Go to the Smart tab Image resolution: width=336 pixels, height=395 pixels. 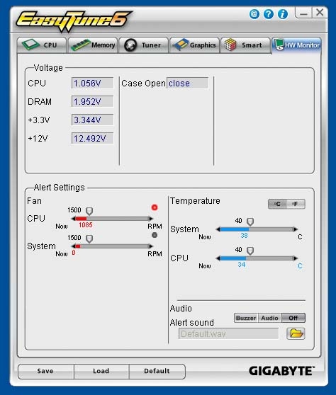click(x=245, y=45)
